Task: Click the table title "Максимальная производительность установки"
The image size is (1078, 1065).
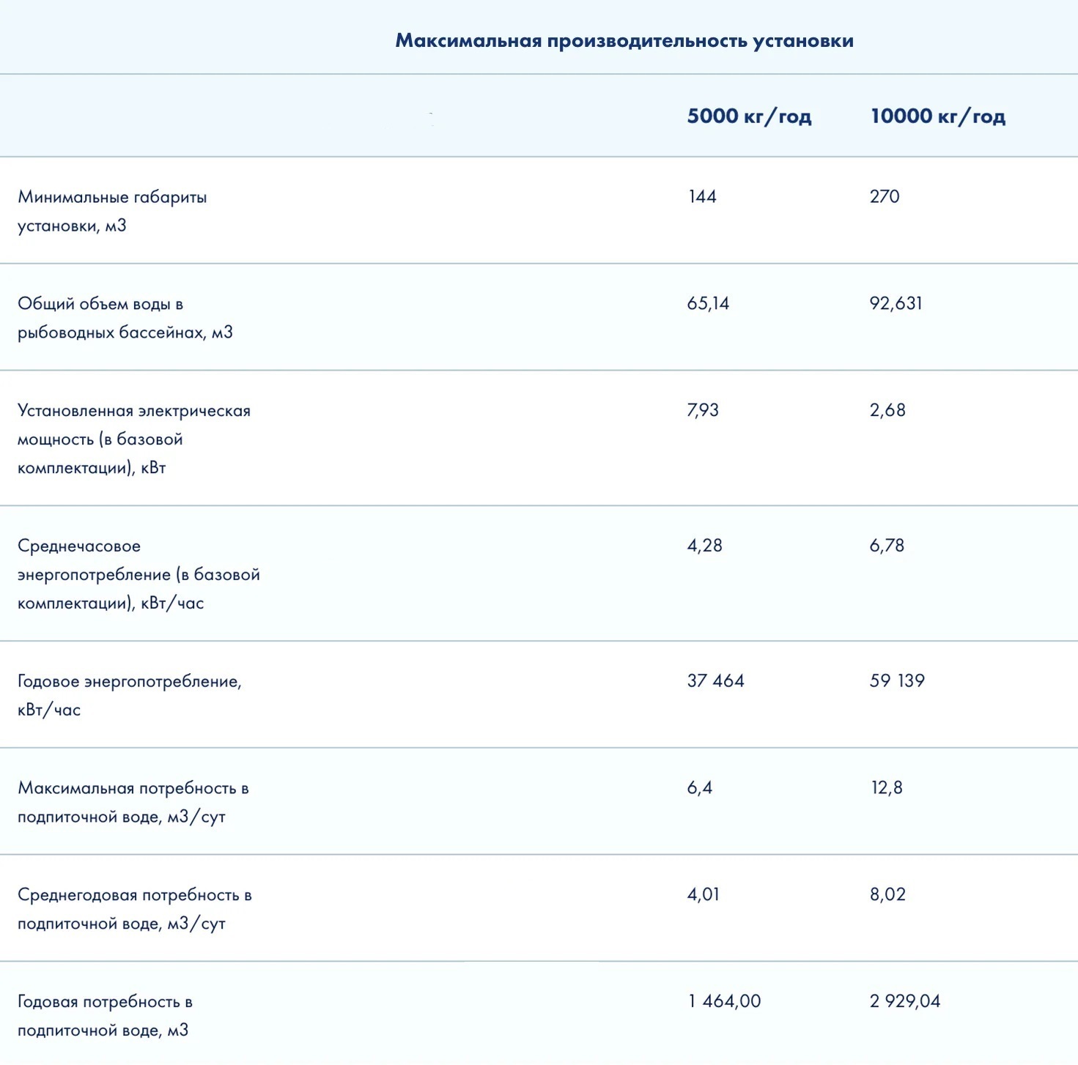Action: [624, 40]
